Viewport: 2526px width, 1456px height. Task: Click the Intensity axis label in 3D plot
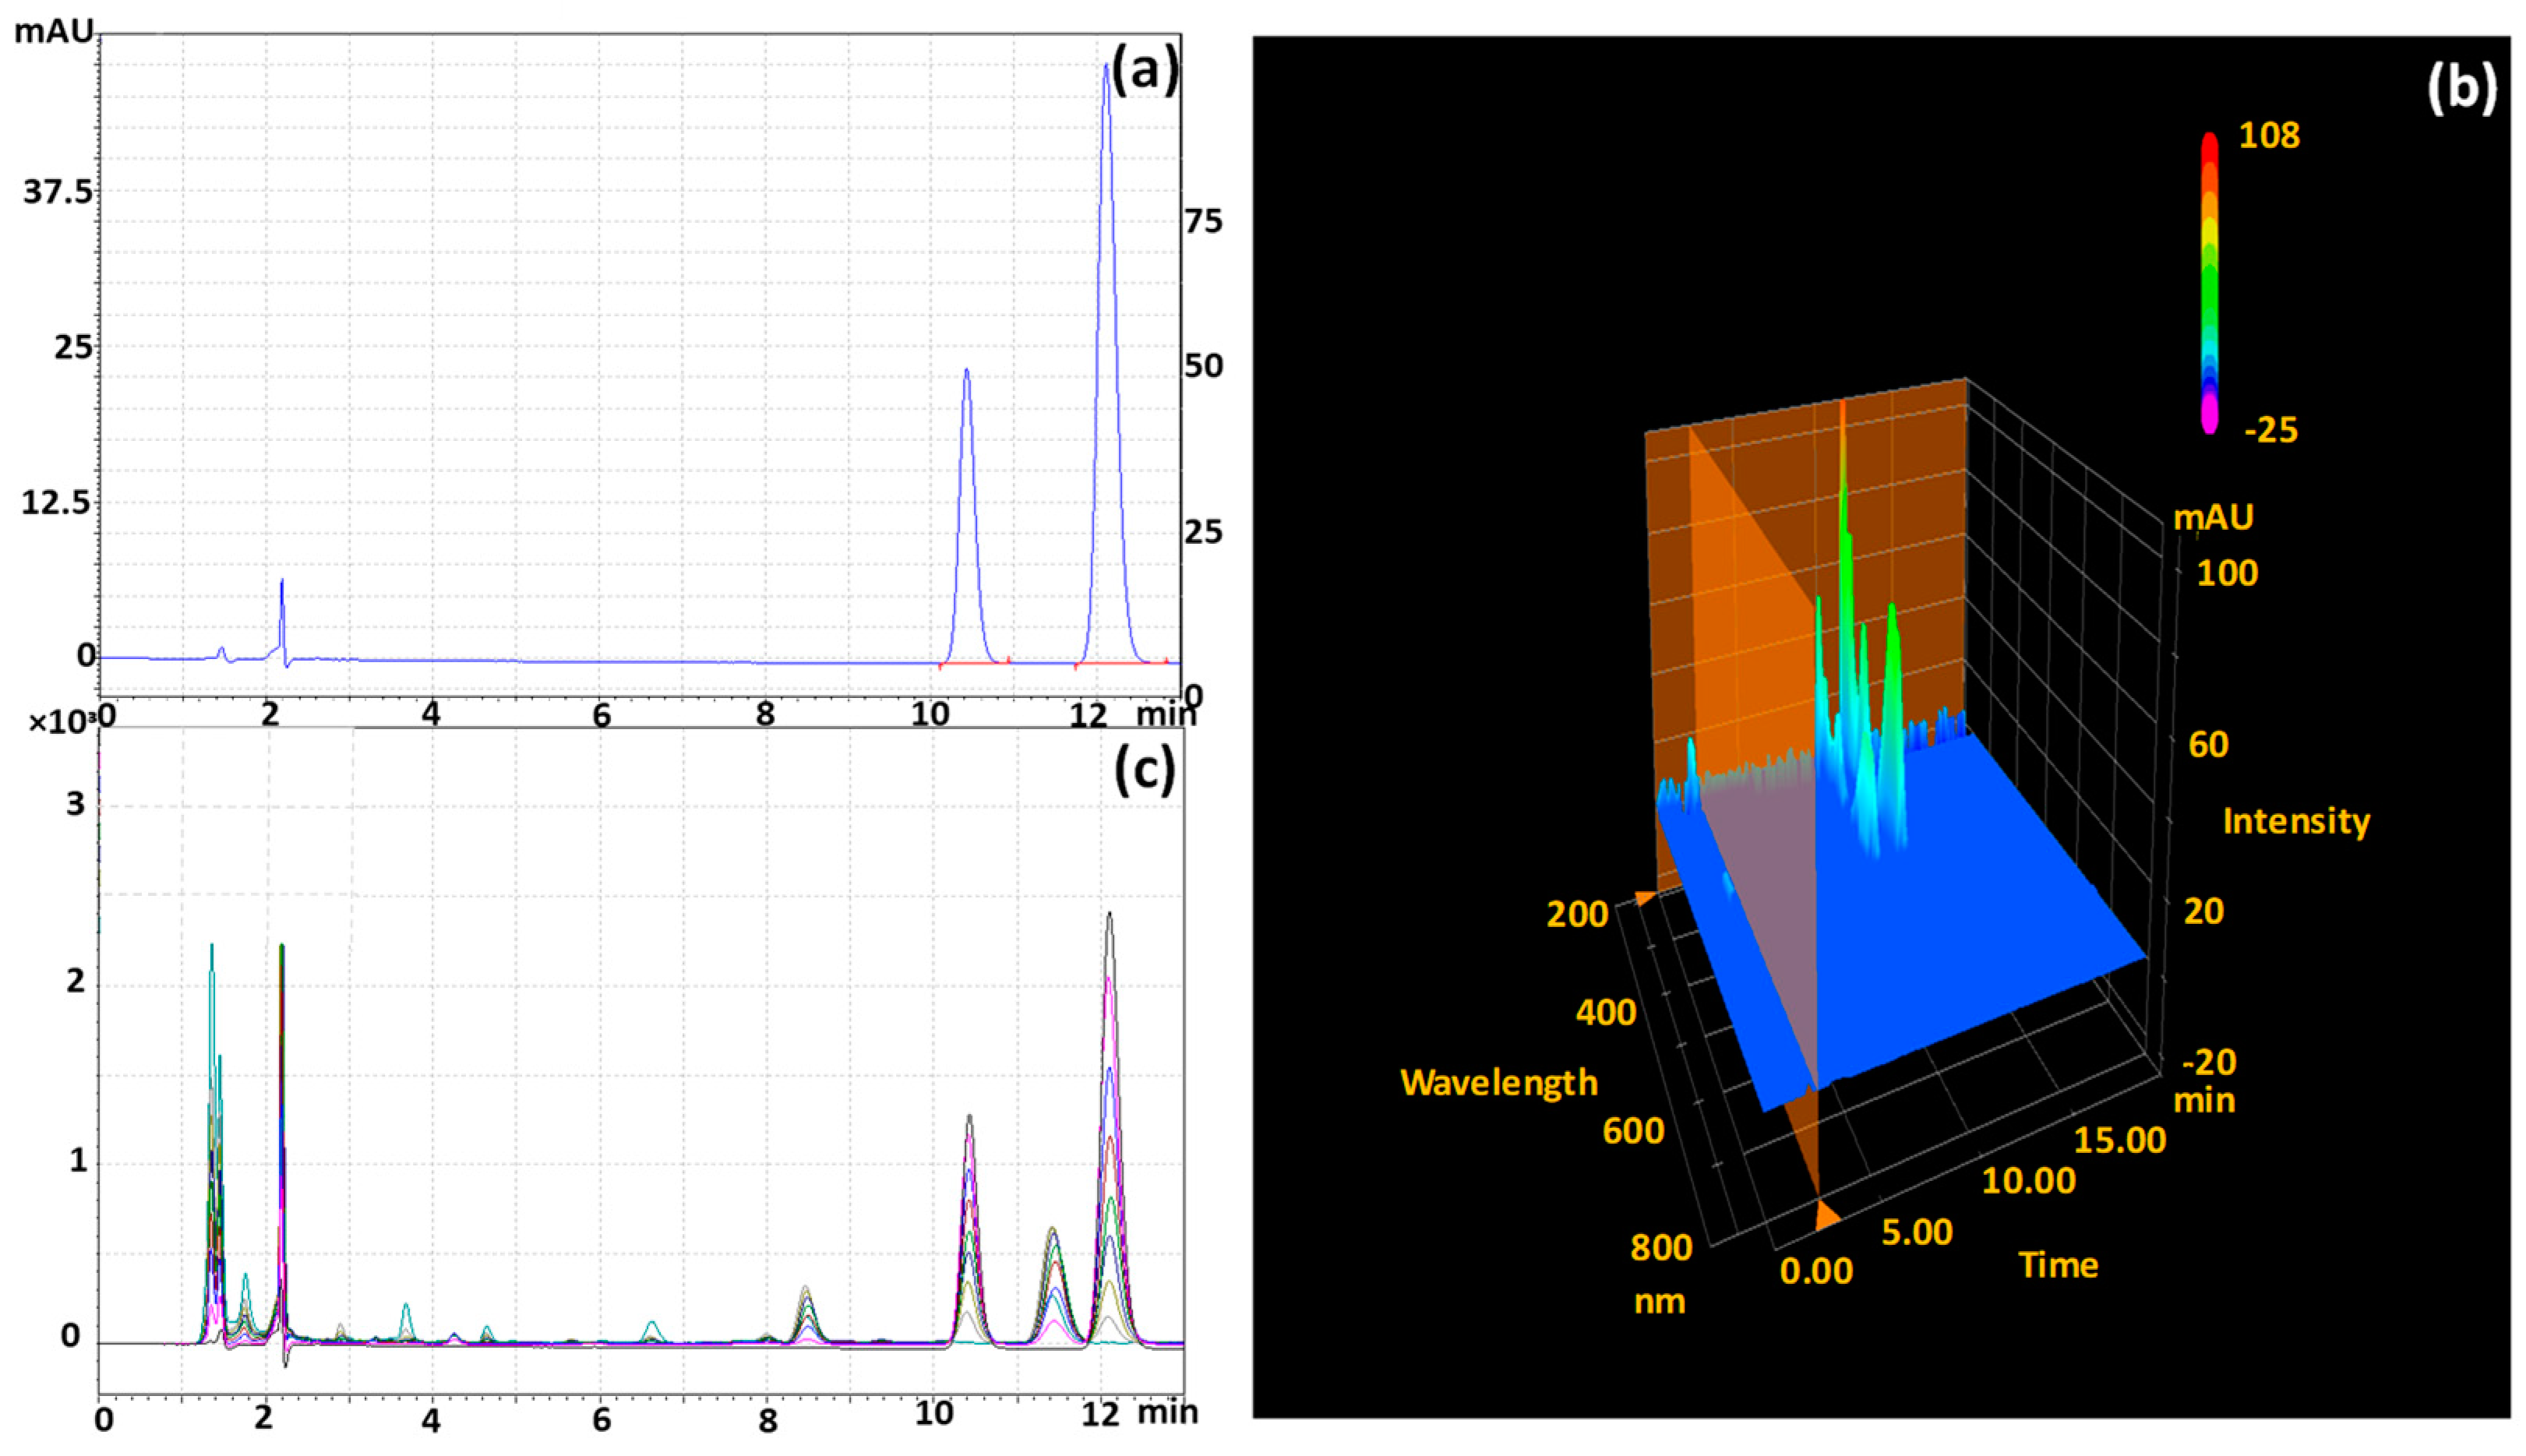click(2296, 821)
